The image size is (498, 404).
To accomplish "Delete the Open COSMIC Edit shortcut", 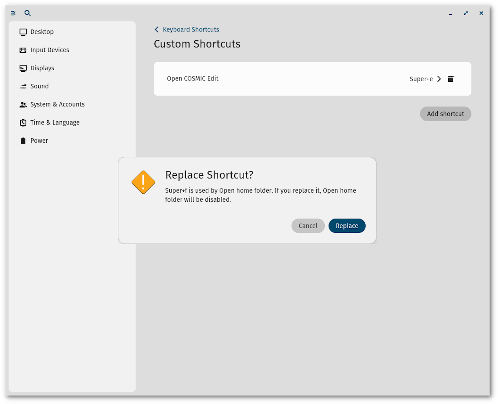I will point(451,79).
